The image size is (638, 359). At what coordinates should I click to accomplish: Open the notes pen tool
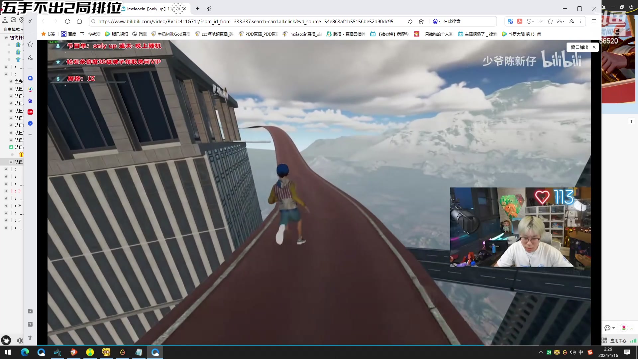572,21
